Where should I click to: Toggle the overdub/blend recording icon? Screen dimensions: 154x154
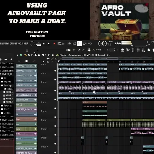tap(85, 44)
